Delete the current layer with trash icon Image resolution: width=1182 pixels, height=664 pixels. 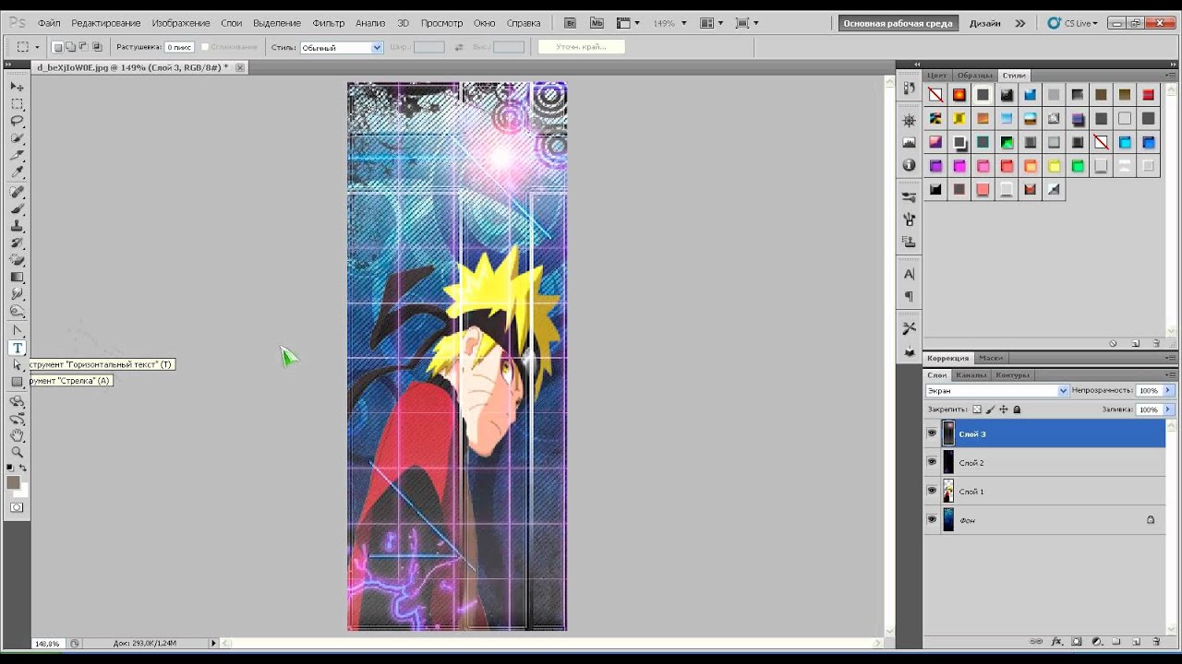1156,641
